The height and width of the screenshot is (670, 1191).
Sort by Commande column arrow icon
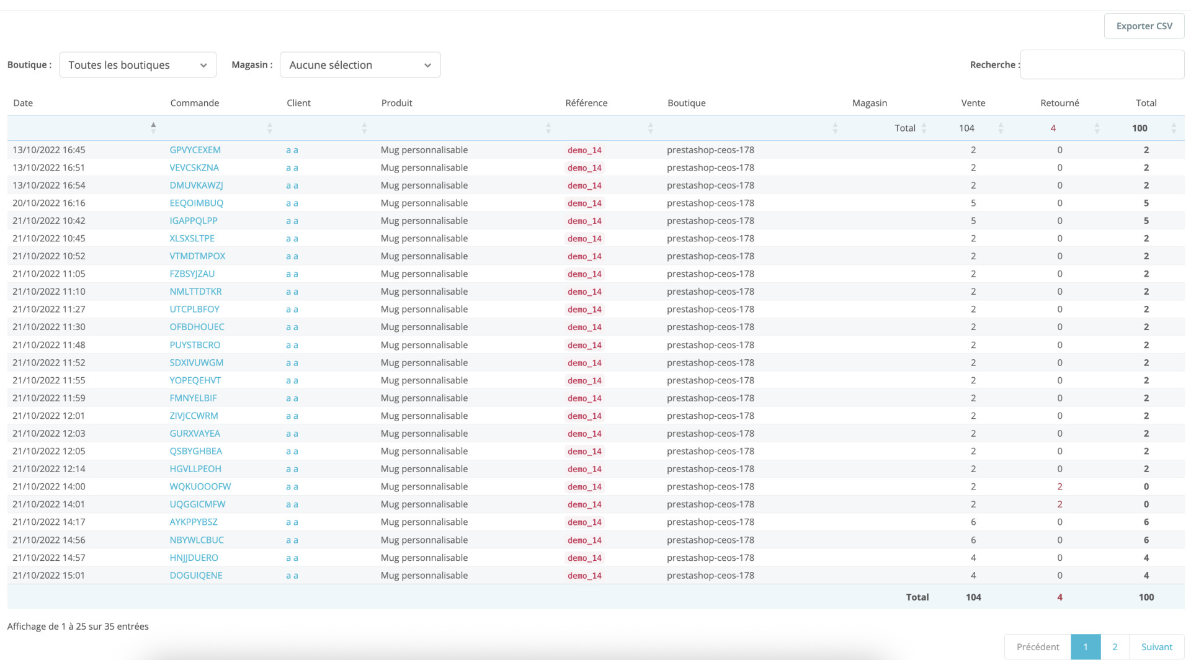click(x=269, y=128)
